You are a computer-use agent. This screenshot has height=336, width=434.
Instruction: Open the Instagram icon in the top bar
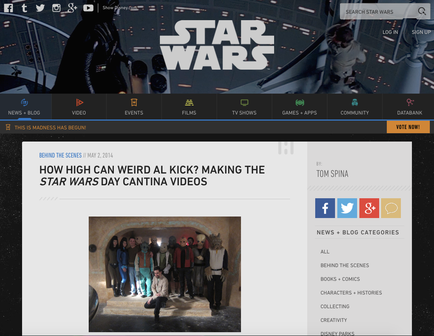coord(56,8)
